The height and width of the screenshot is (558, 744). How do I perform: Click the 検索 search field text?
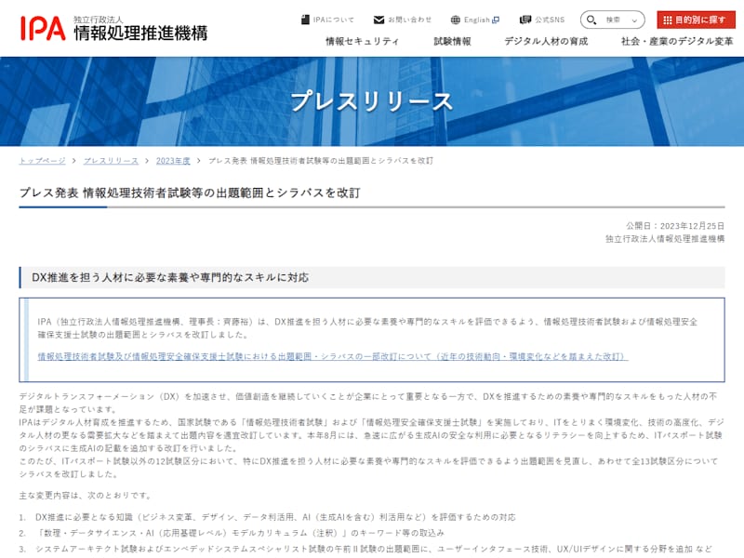pyautogui.click(x=613, y=20)
